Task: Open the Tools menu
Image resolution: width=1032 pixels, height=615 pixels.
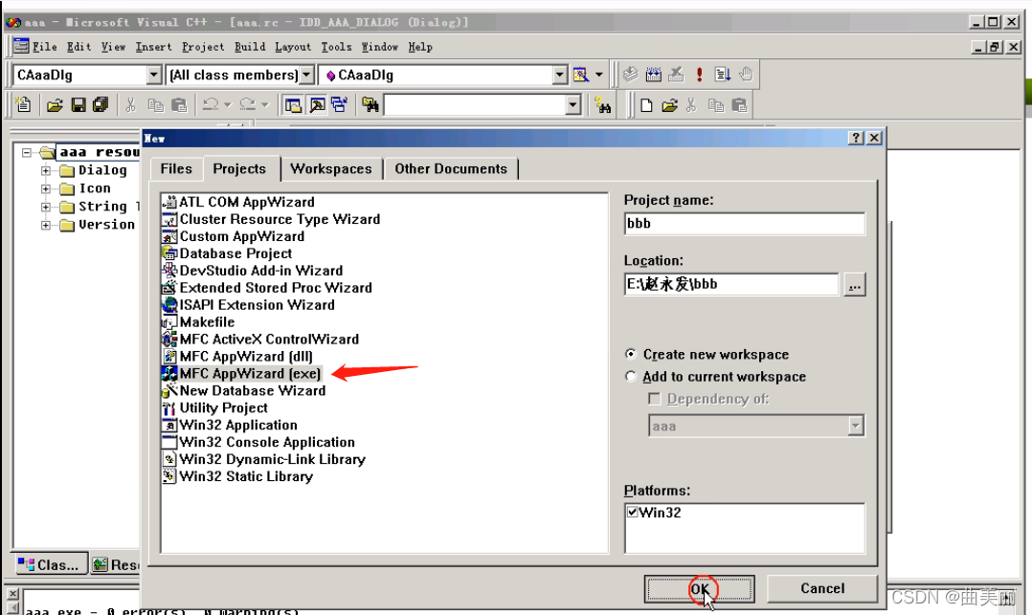Action: pyautogui.click(x=336, y=47)
